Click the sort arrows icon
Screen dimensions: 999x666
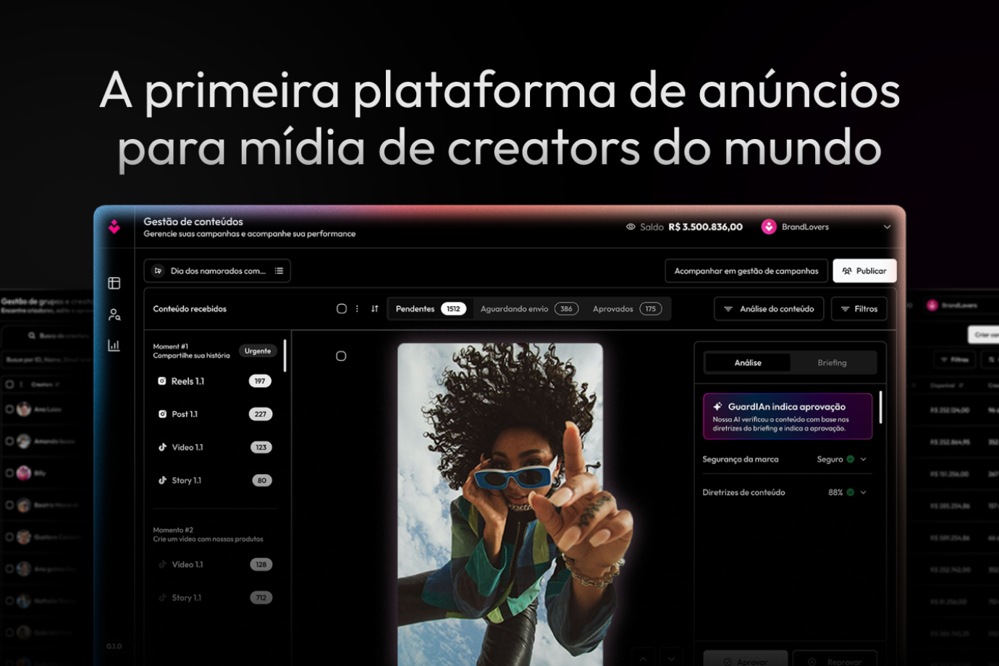pos(374,309)
